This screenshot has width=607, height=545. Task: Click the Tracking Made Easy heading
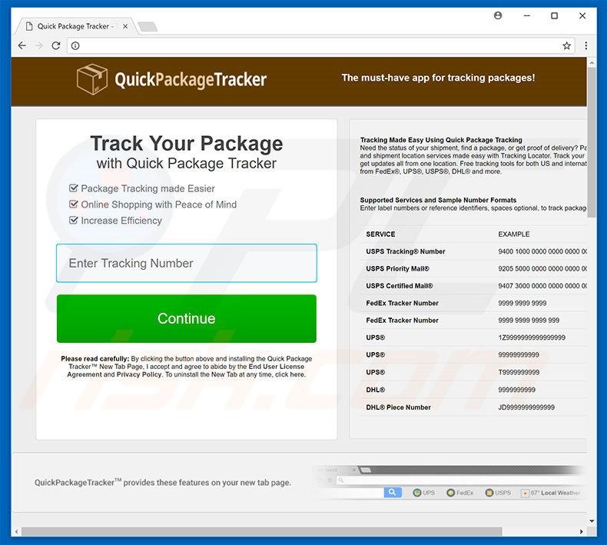click(x=441, y=140)
